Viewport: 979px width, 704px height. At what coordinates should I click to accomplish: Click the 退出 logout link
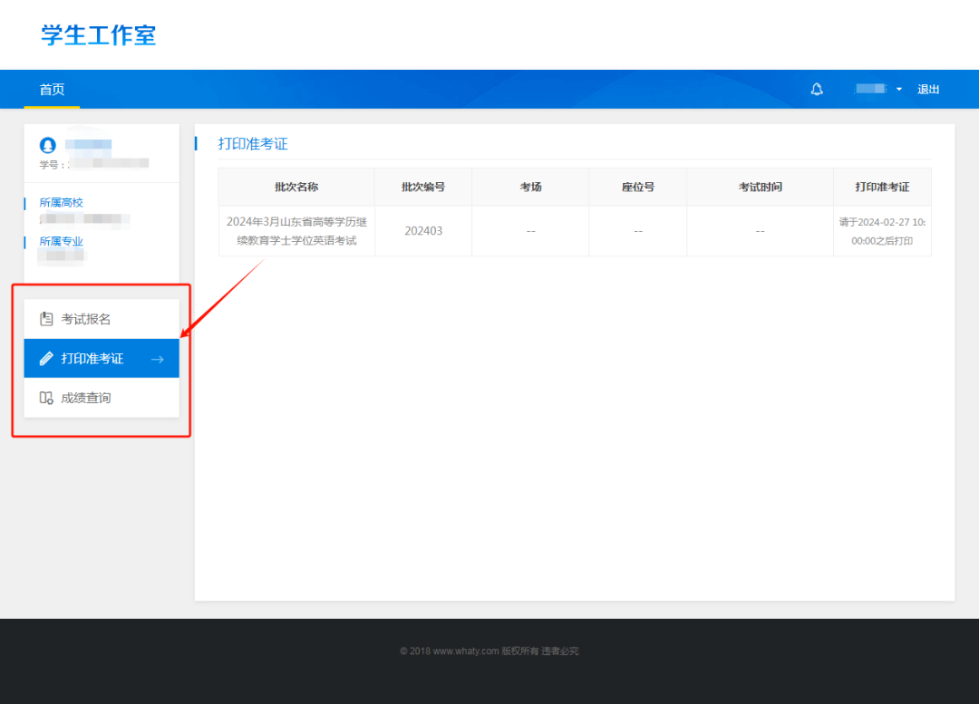click(x=928, y=90)
